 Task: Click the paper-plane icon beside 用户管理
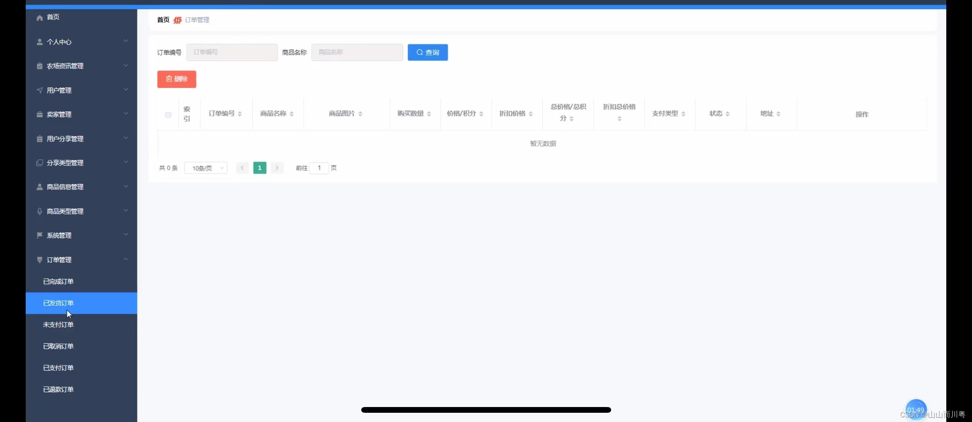click(x=40, y=90)
